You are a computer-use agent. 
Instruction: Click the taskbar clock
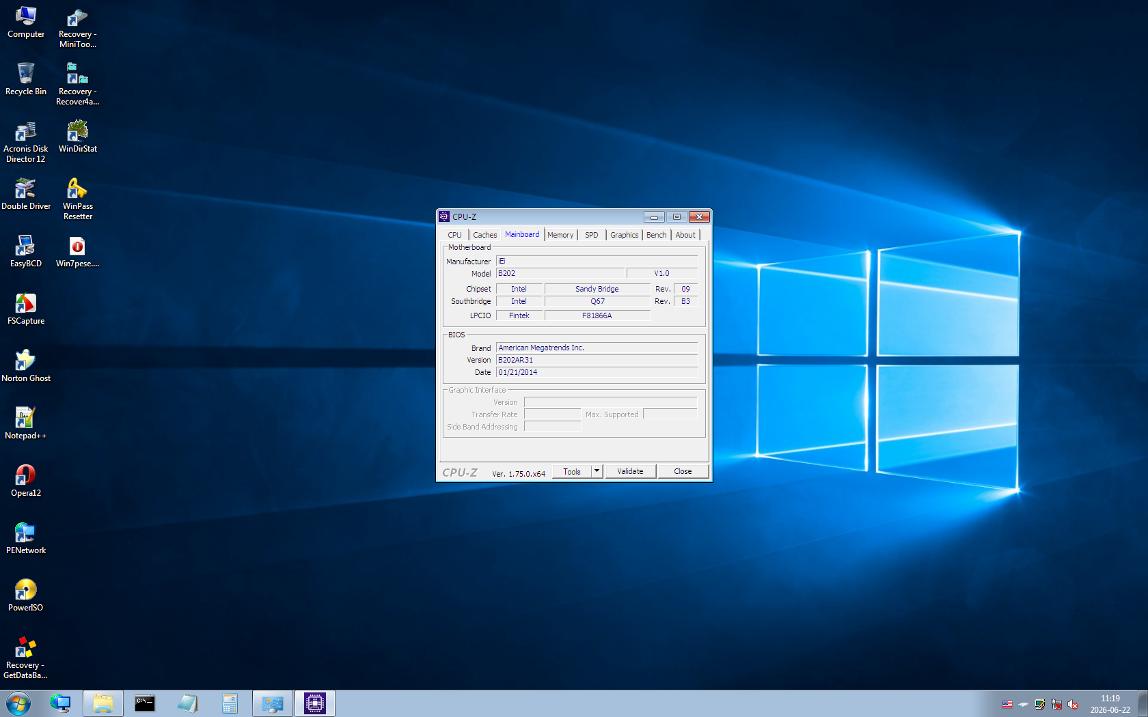click(x=1110, y=704)
